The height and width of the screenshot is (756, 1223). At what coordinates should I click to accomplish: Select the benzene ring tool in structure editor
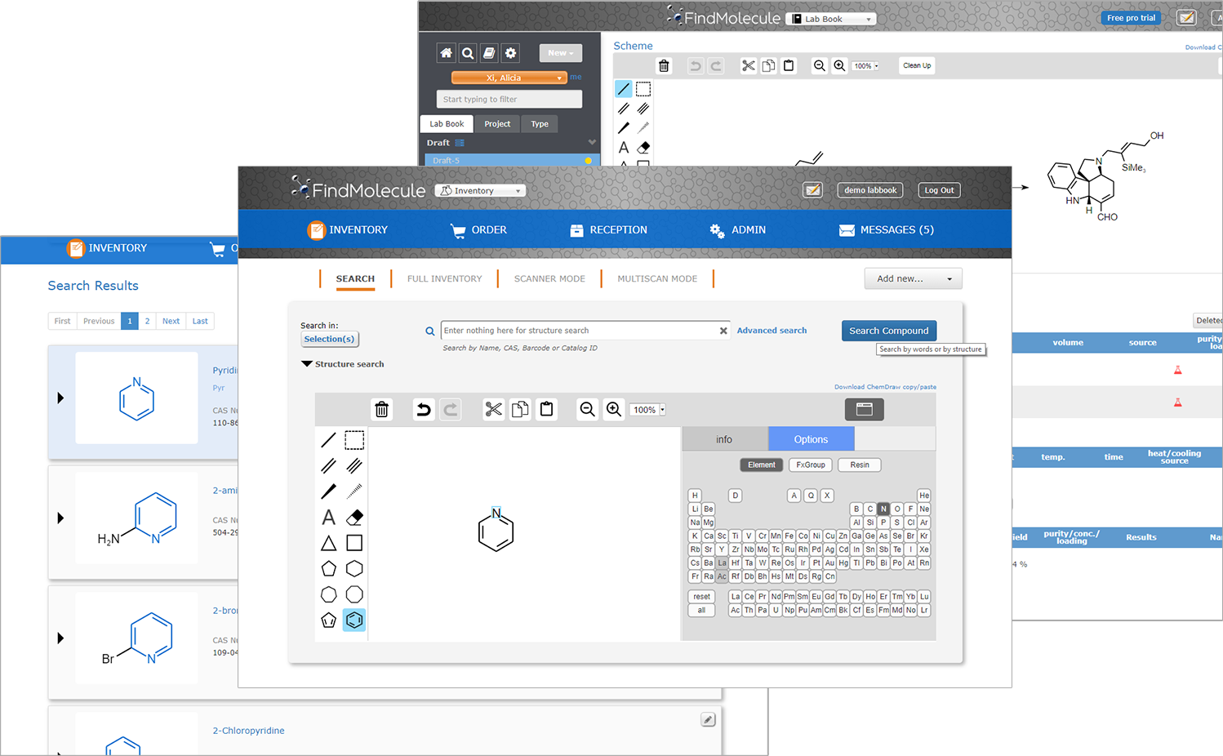tap(354, 620)
